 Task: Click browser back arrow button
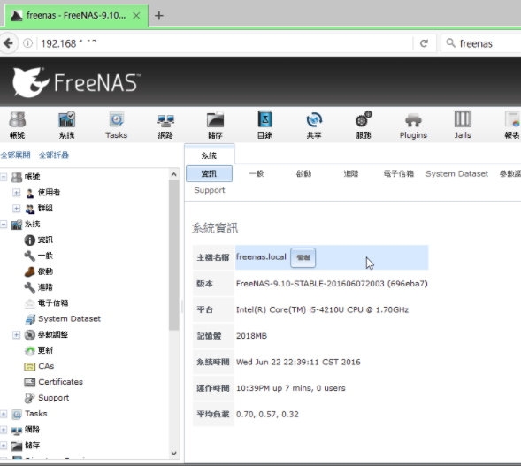(8, 43)
